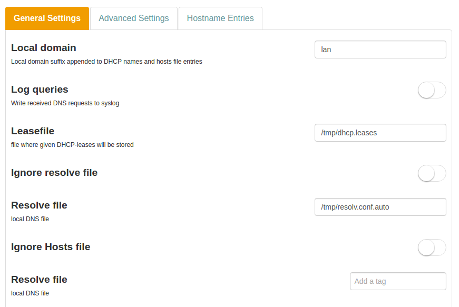The image size is (459, 307).
Task: Switch to the Advanced Settings tab
Action: tap(134, 18)
